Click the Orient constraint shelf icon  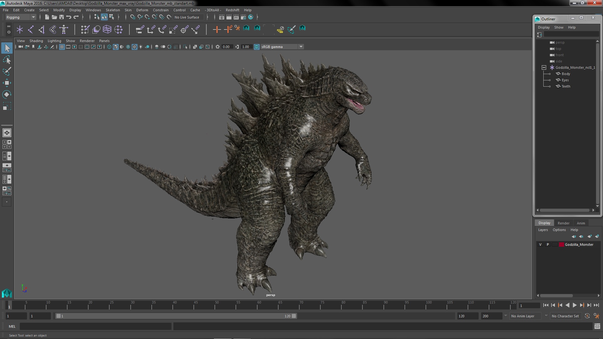(x=162, y=30)
